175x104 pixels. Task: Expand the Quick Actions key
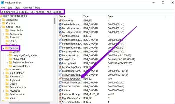4,95
